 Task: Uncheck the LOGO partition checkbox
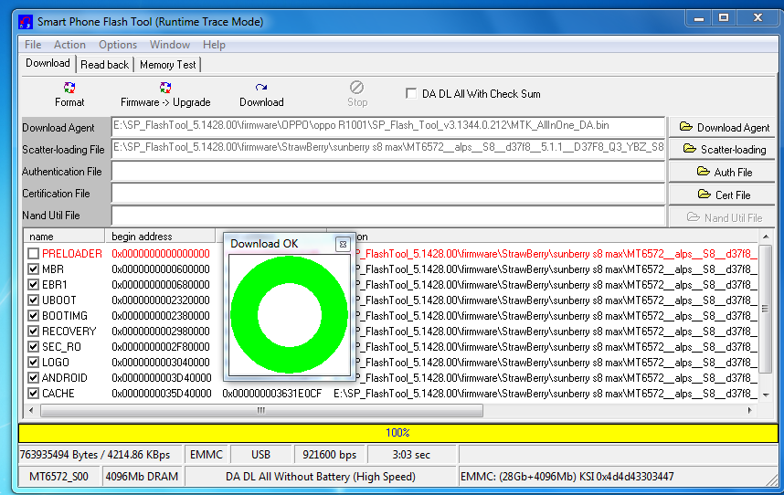coord(33,363)
